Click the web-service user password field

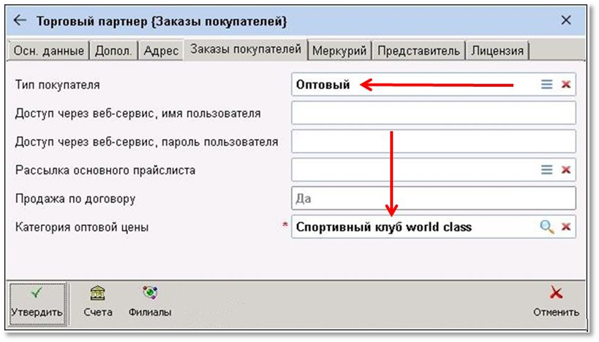point(433,141)
